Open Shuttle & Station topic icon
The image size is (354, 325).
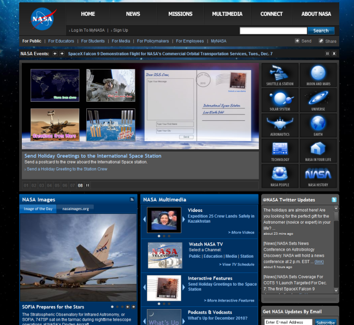280,75
